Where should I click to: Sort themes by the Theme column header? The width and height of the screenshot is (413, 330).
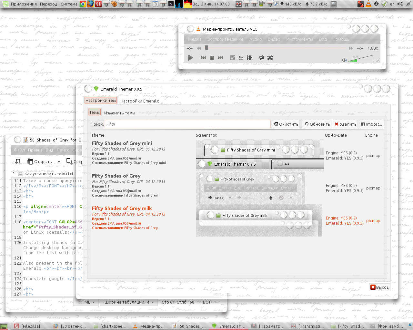click(98, 135)
